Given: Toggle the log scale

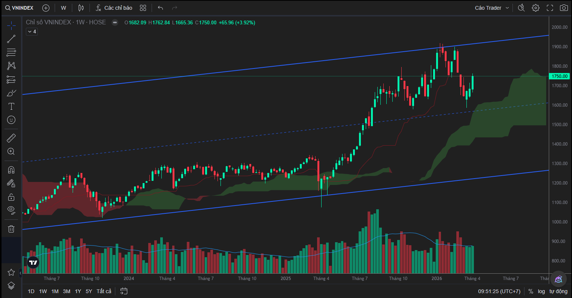Looking at the screenshot, I should pos(541,291).
